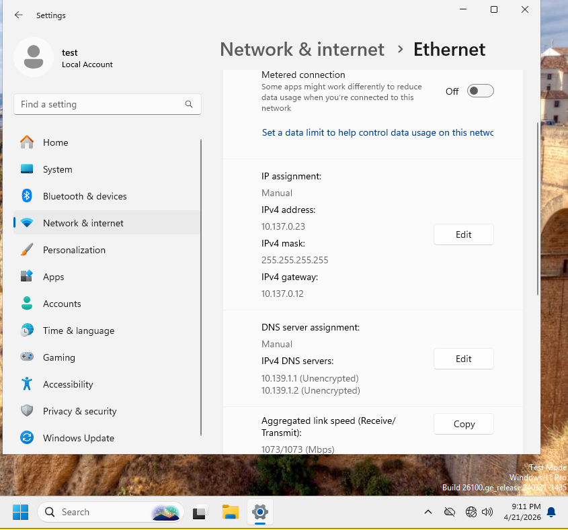Screen dimensions: 568x530
Task: Click the Accessibility figure icon
Action: pyautogui.click(x=27, y=384)
